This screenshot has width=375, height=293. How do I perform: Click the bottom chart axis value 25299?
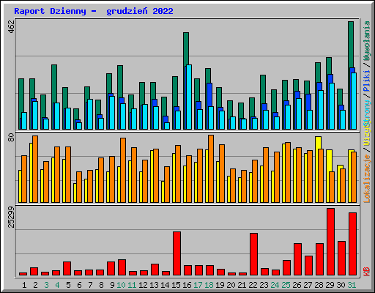pyautogui.click(x=11, y=217)
